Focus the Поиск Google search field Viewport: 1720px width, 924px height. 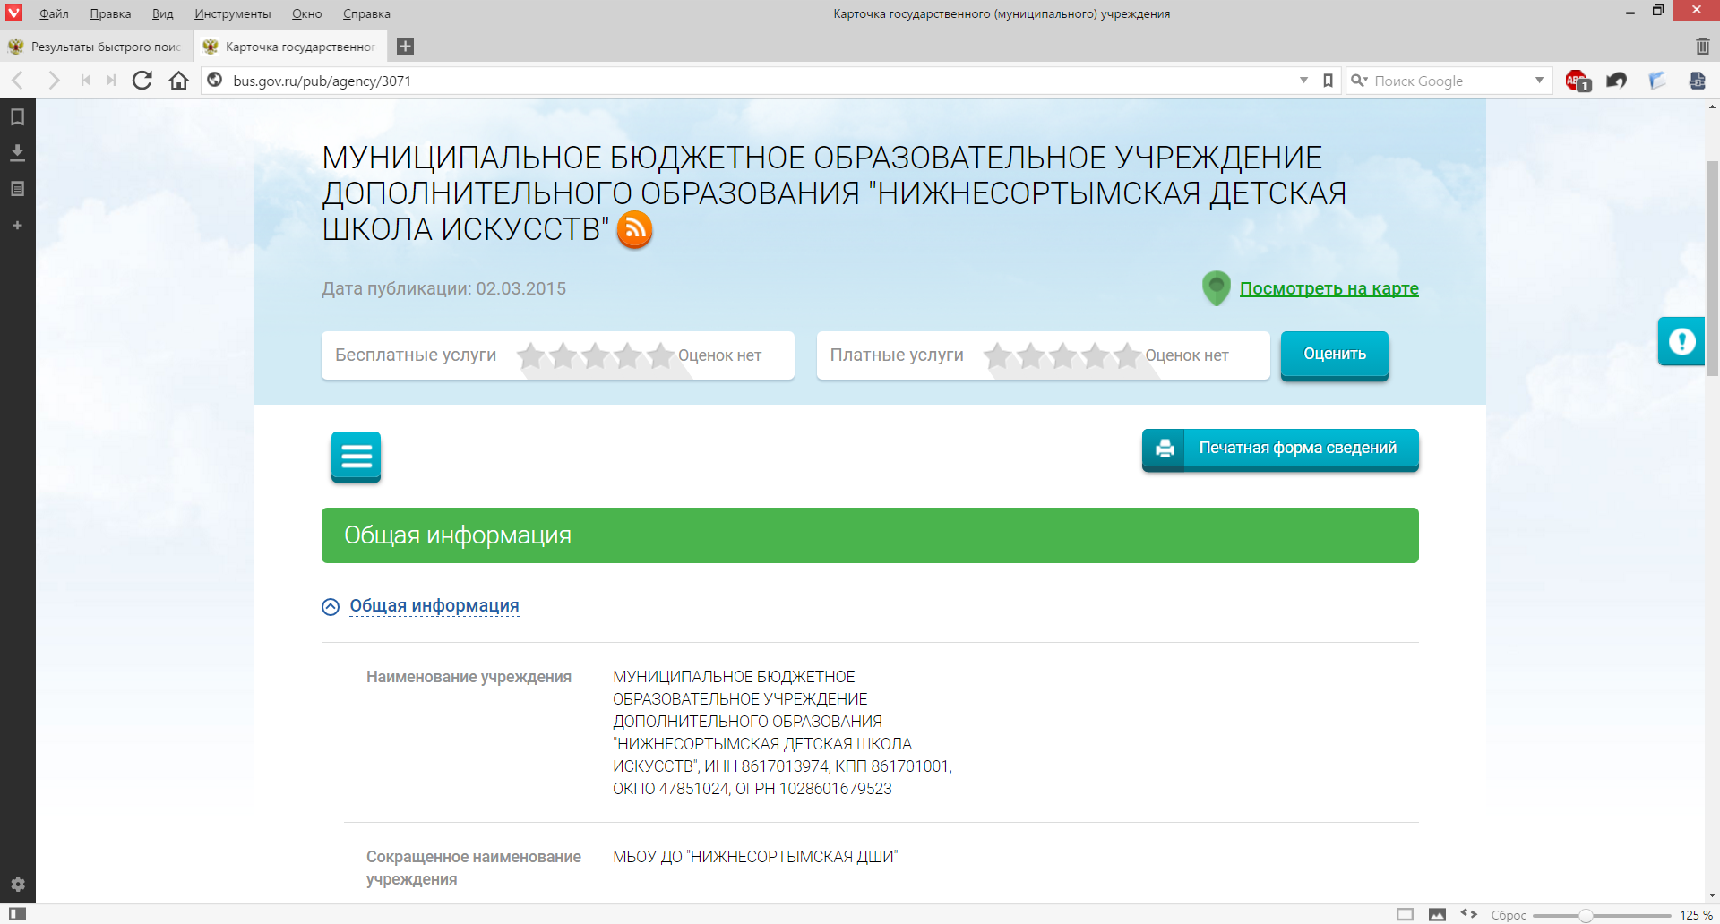point(1449,81)
